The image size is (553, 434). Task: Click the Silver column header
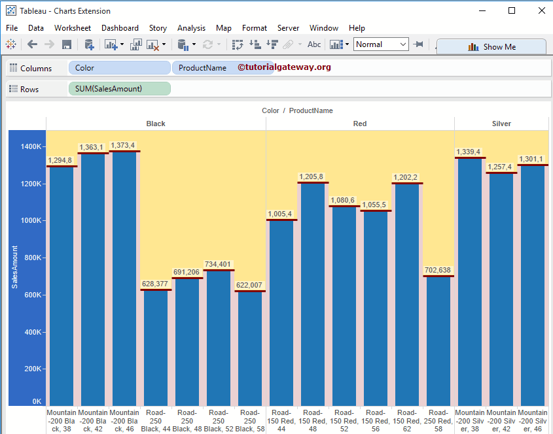click(x=501, y=124)
